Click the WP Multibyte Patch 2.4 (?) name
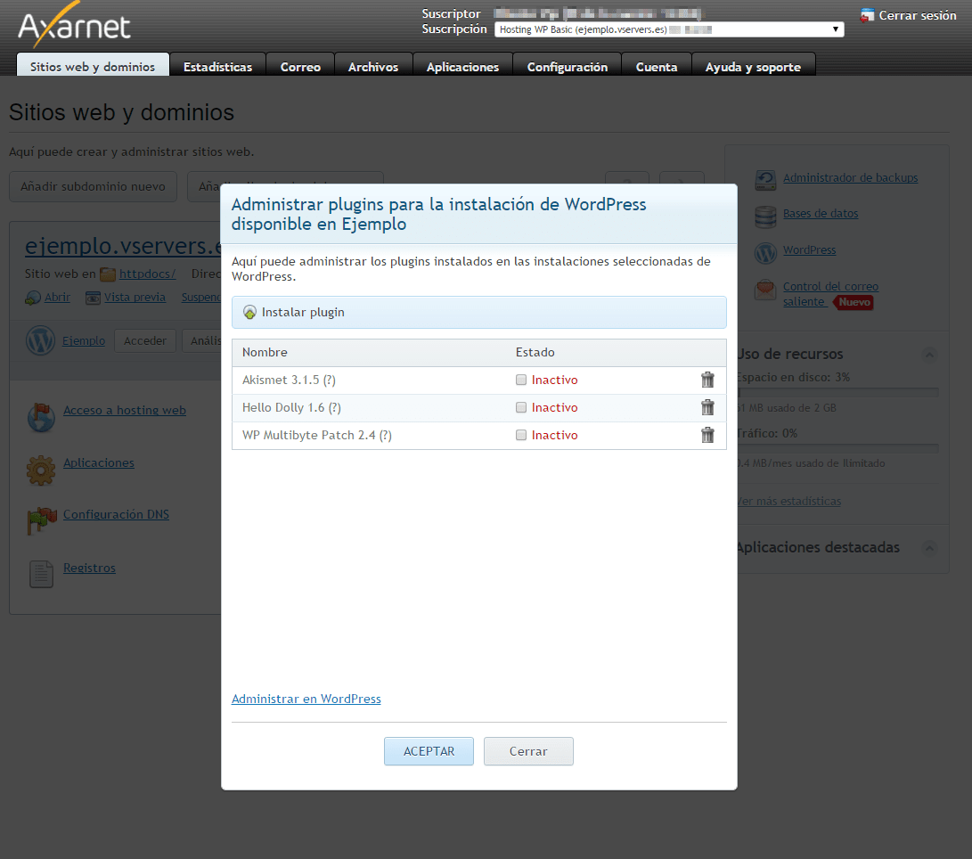972x859 pixels. (x=317, y=435)
